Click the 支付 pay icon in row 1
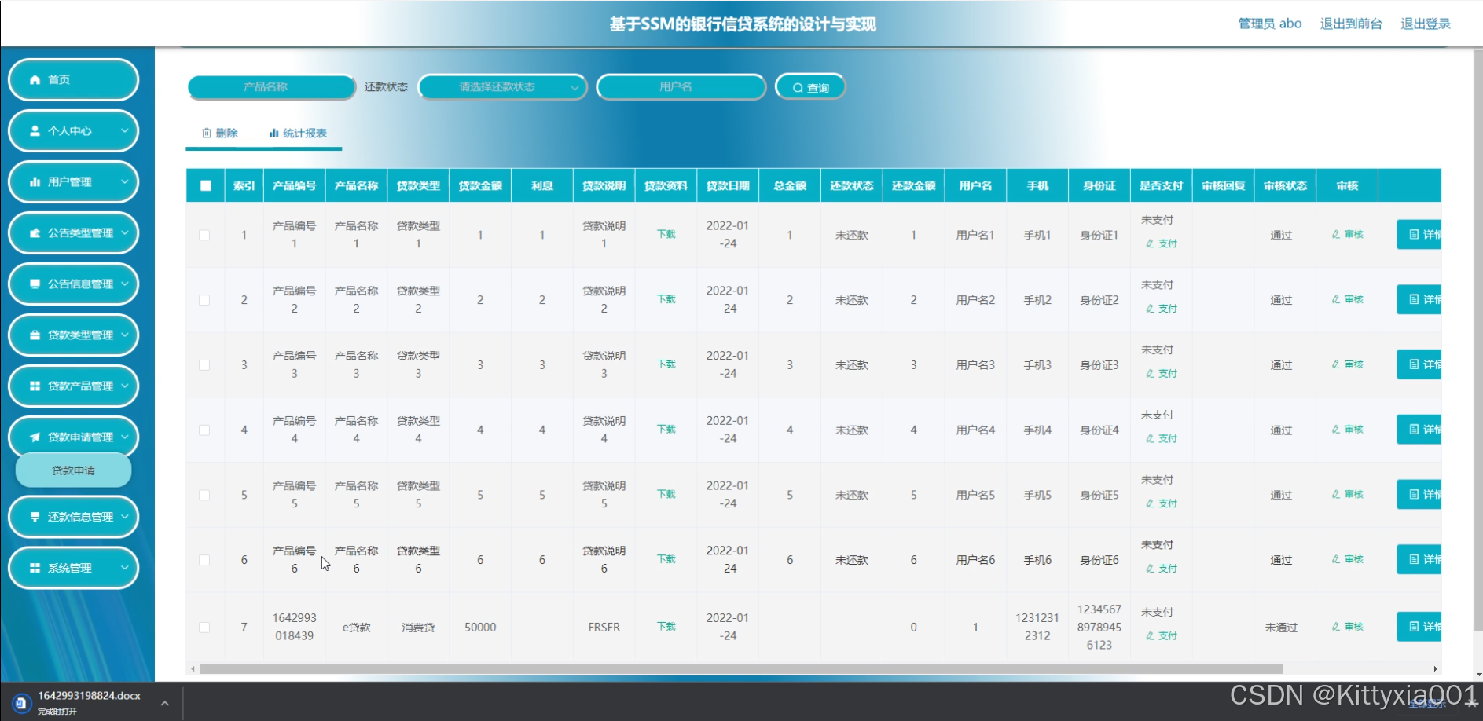Screen dimensions: 1483x721 (1150, 243)
